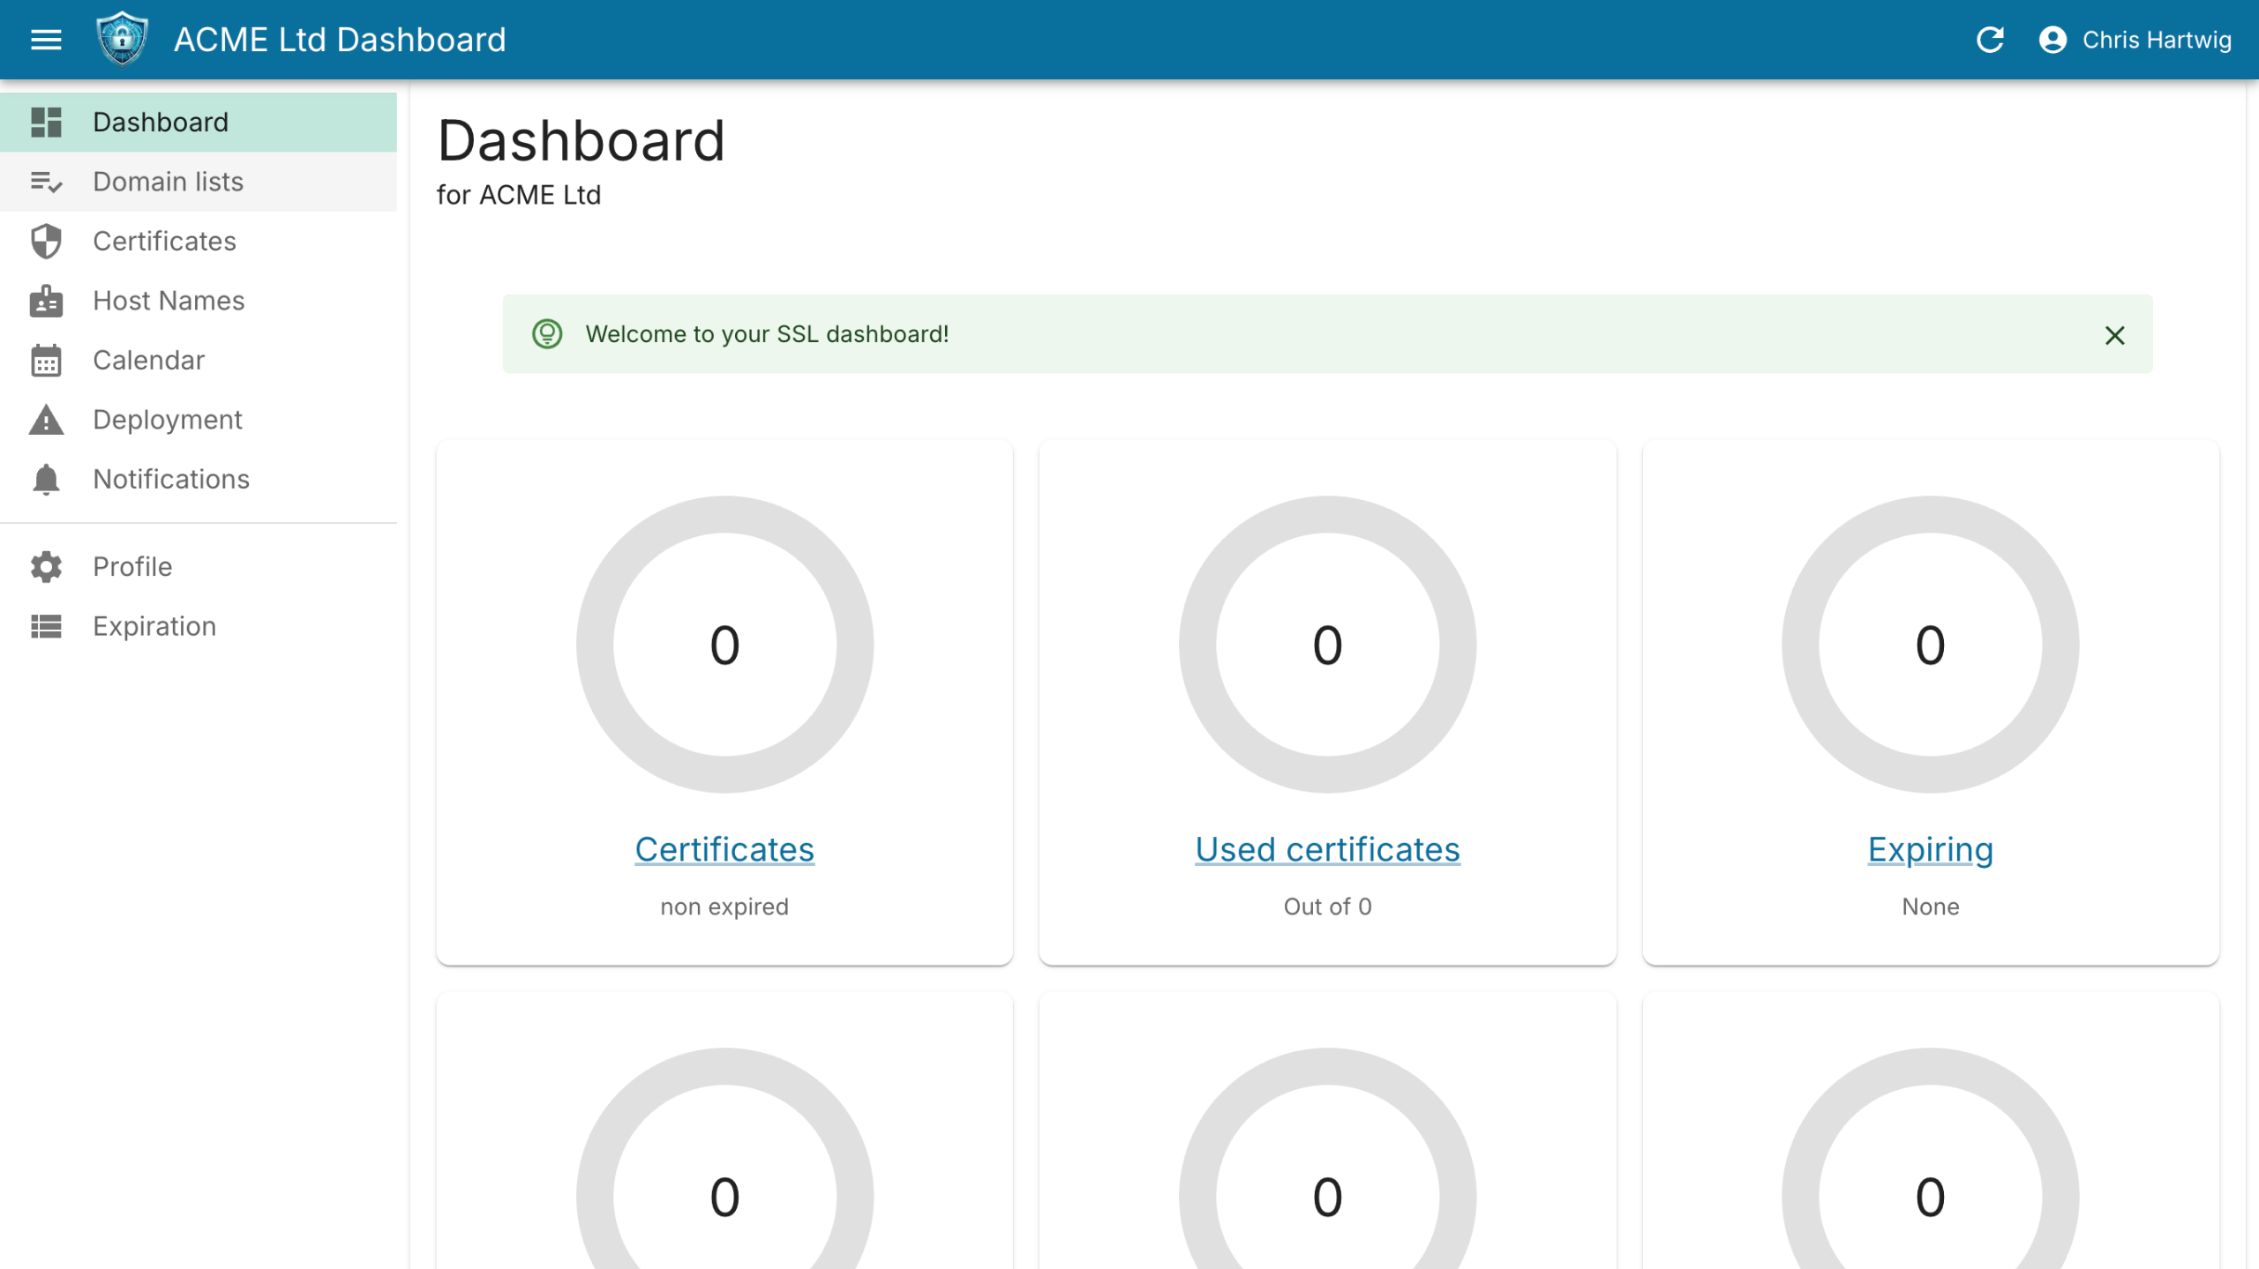
Task: Toggle the hamburger menu icon
Action: pos(46,40)
